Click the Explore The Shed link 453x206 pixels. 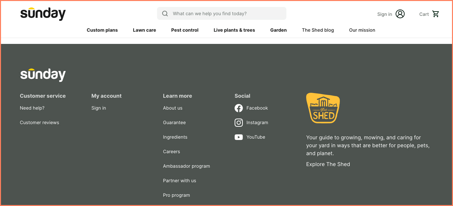click(x=328, y=164)
